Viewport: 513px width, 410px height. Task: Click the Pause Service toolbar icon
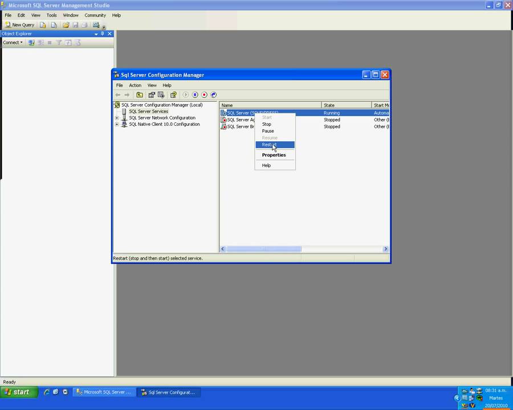[x=195, y=95]
